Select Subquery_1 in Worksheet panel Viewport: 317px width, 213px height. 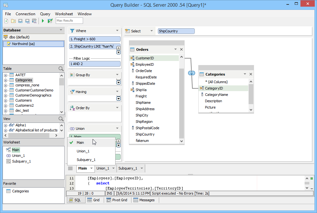pos(21,161)
